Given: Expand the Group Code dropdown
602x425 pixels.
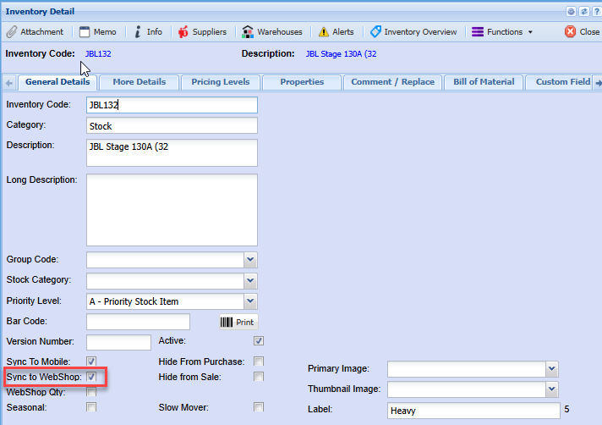Looking at the screenshot, I should [x=250, y=260].
